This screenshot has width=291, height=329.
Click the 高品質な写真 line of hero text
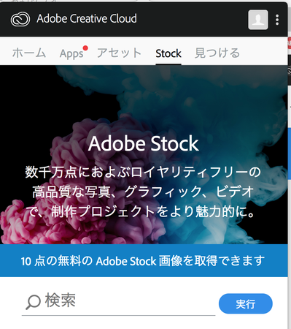(x=143, y=192)
